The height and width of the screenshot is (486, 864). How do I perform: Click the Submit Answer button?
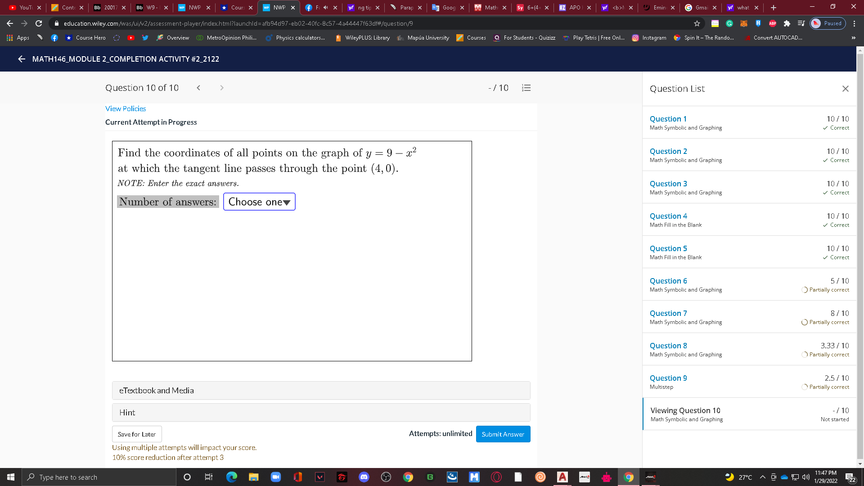pos(503,434)
